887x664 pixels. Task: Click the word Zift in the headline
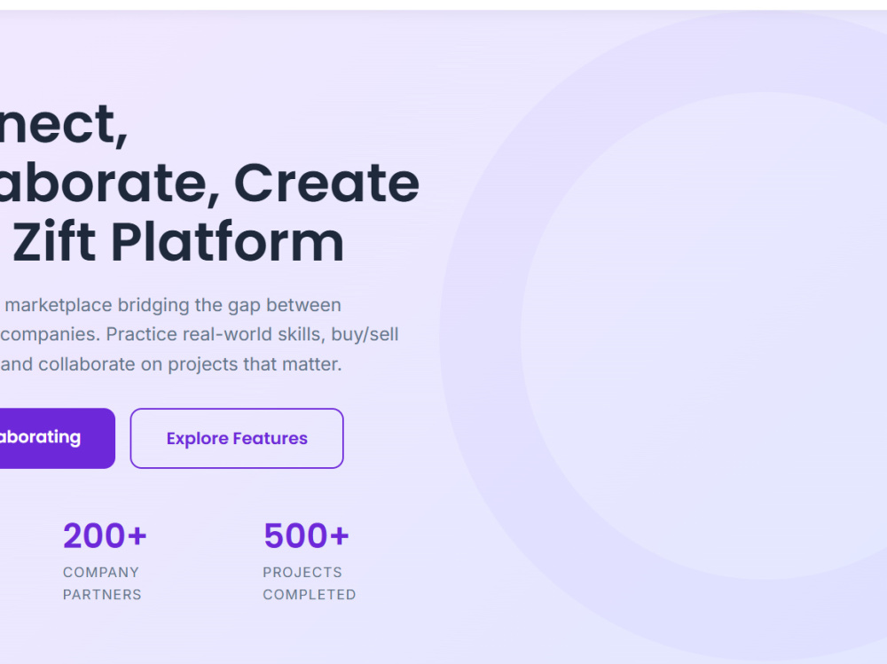(54, 242)
